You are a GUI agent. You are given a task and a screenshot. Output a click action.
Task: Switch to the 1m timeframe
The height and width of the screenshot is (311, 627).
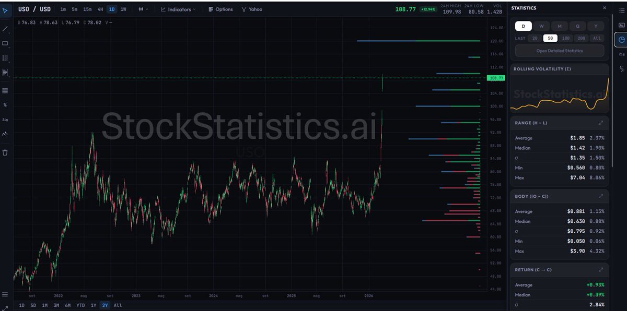63,9
